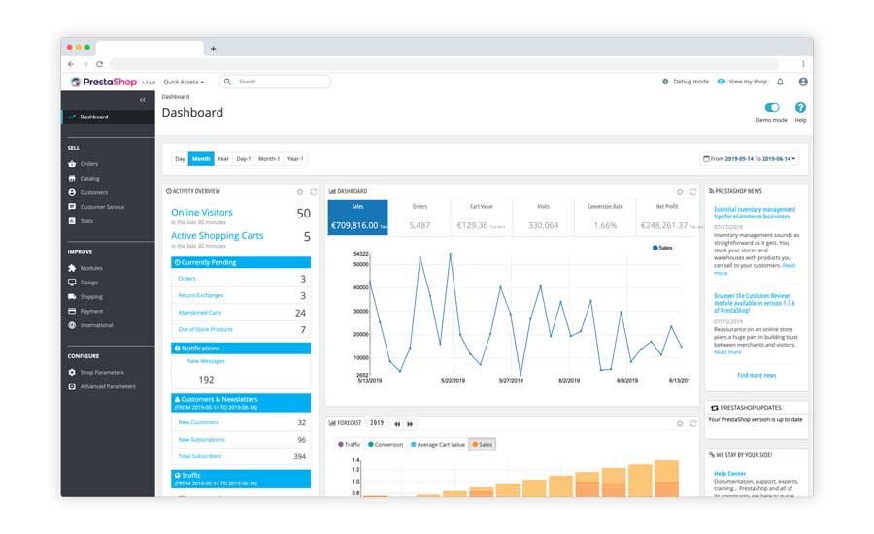
Task: Select the Day period tab
Action: click(x=180, y=159)
